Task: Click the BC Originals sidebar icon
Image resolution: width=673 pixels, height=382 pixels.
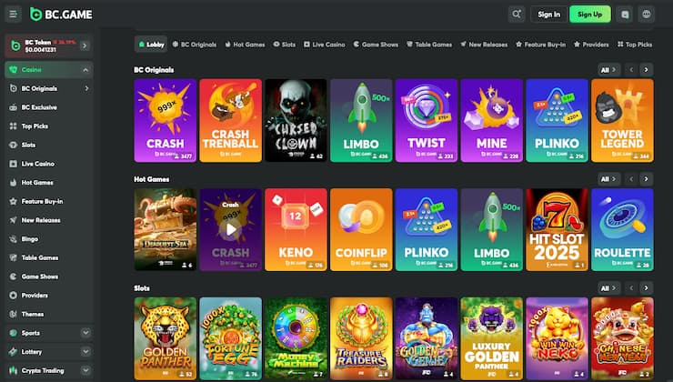Action: point(14,88)
